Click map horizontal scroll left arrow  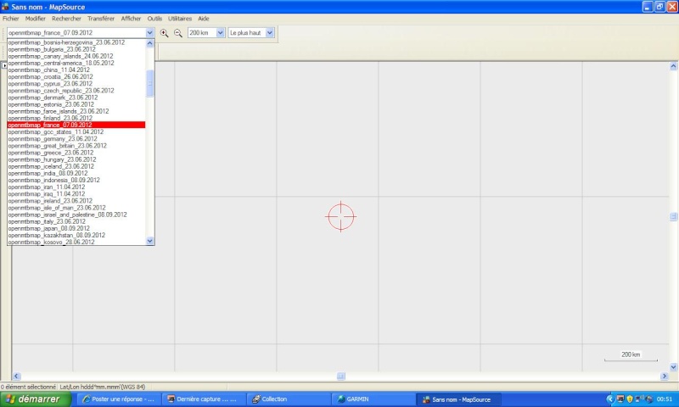(x=16, y=376)
